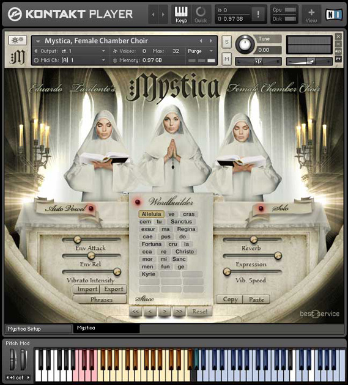Image resolution: width=348 pixels, height=385 pixels.
Task: Solo the instrument with S button
Action: 226,42
